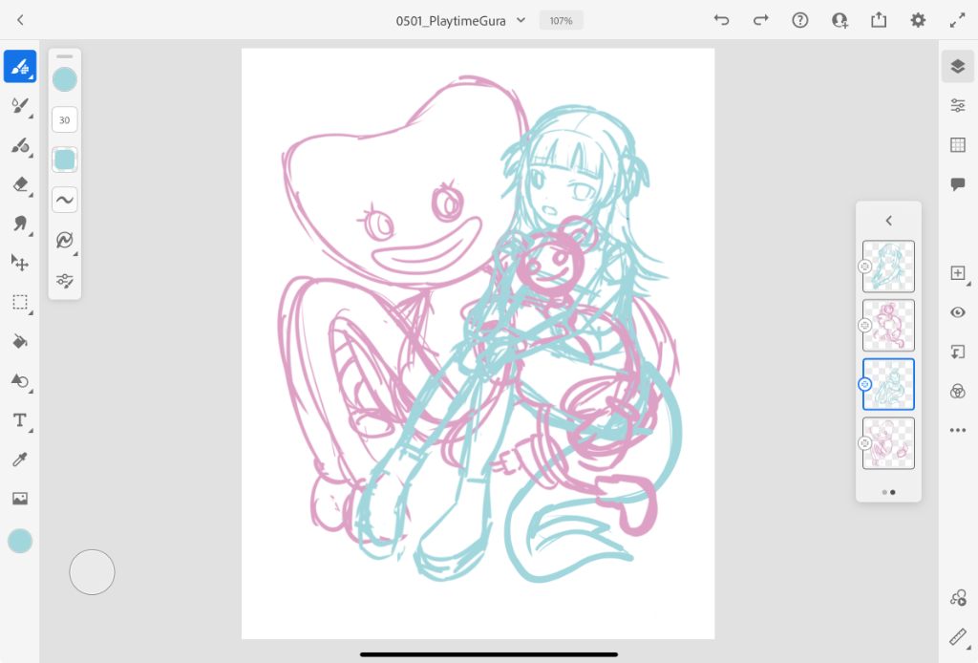The height and width of the screenshot is (663, 978).
Task: Grab the tool options panel handle
Action: 65,56
